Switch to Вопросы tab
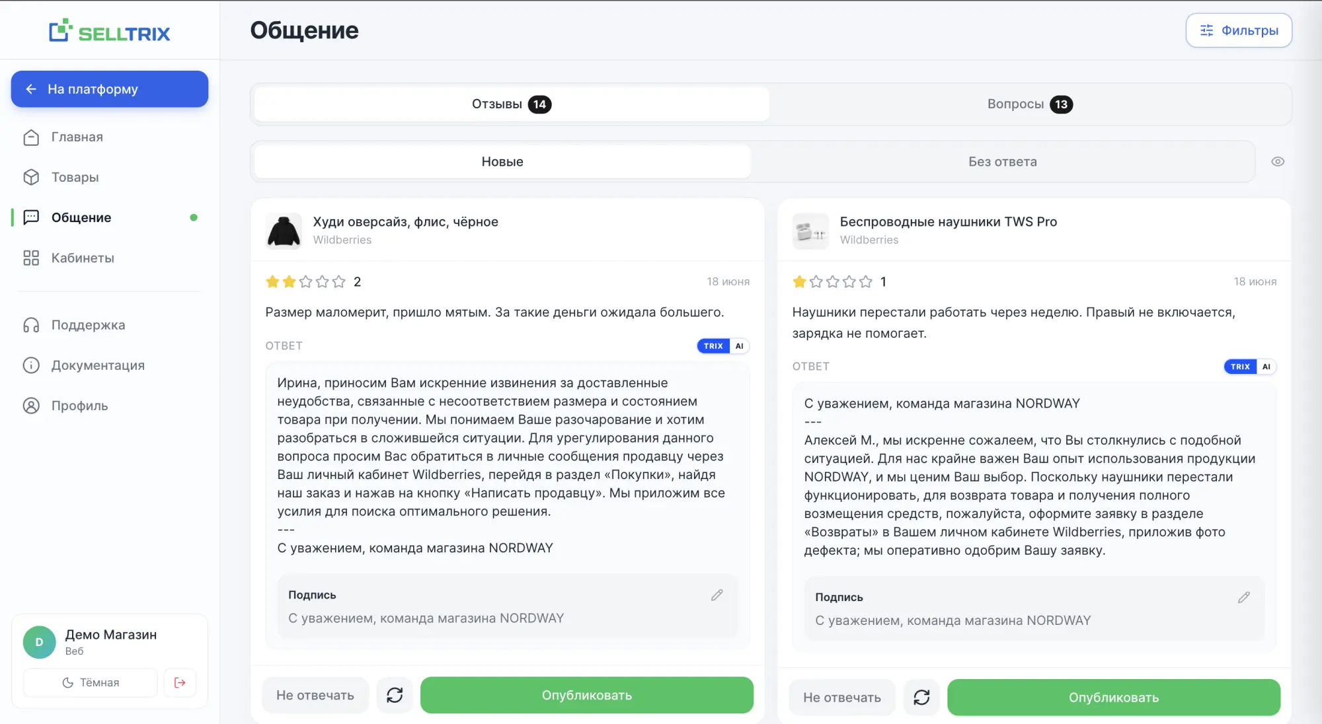1322x724 pixels. click(1030, 104)
